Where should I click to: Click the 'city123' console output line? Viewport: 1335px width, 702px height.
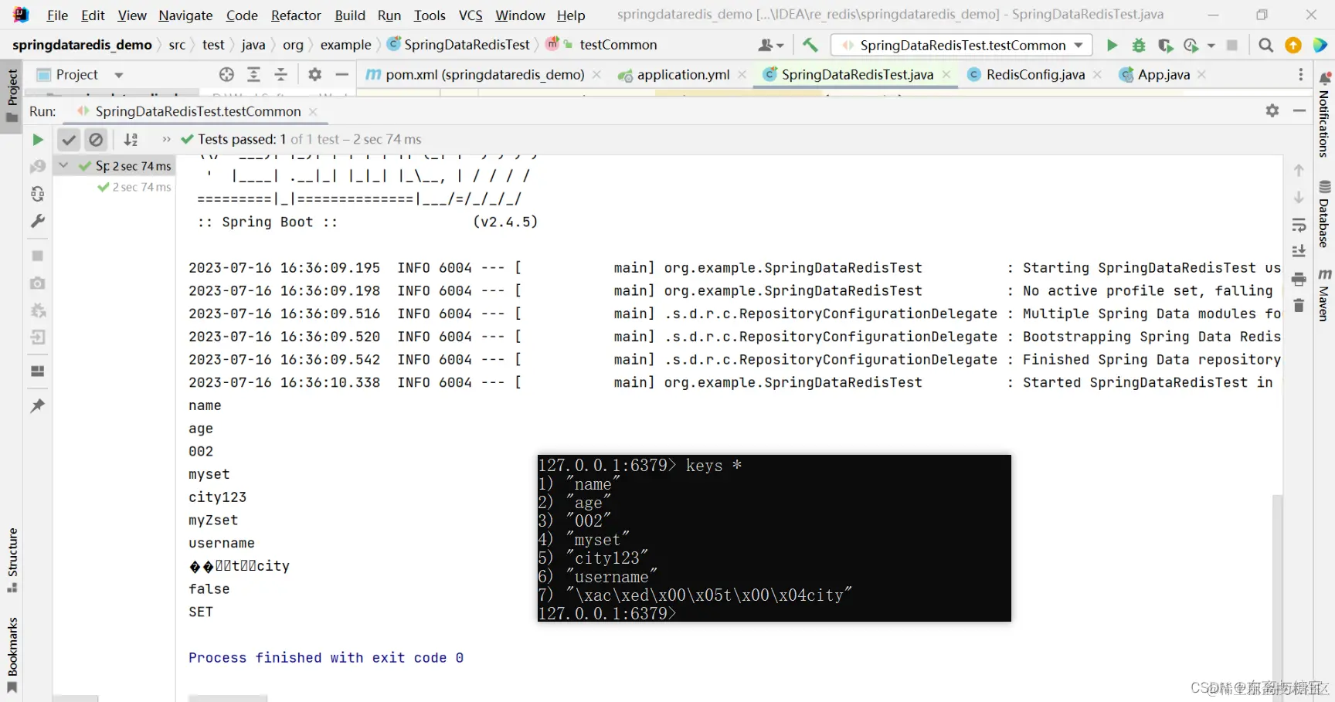tap(217, 497)
